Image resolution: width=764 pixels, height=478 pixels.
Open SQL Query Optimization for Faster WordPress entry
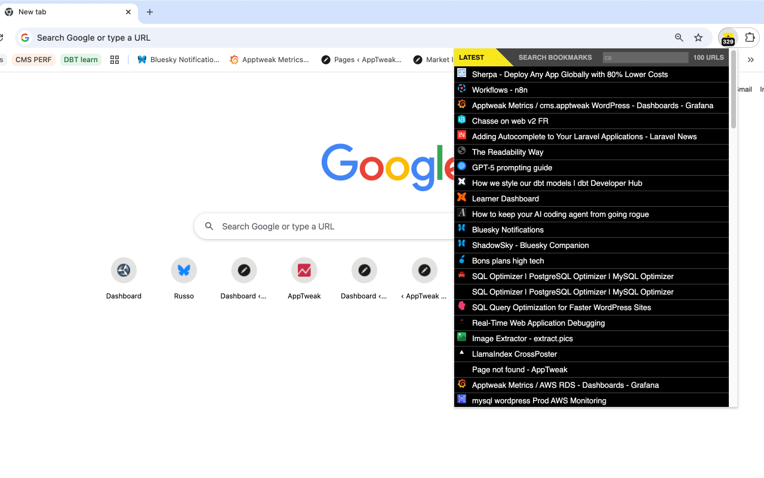[x=592, y=307]
